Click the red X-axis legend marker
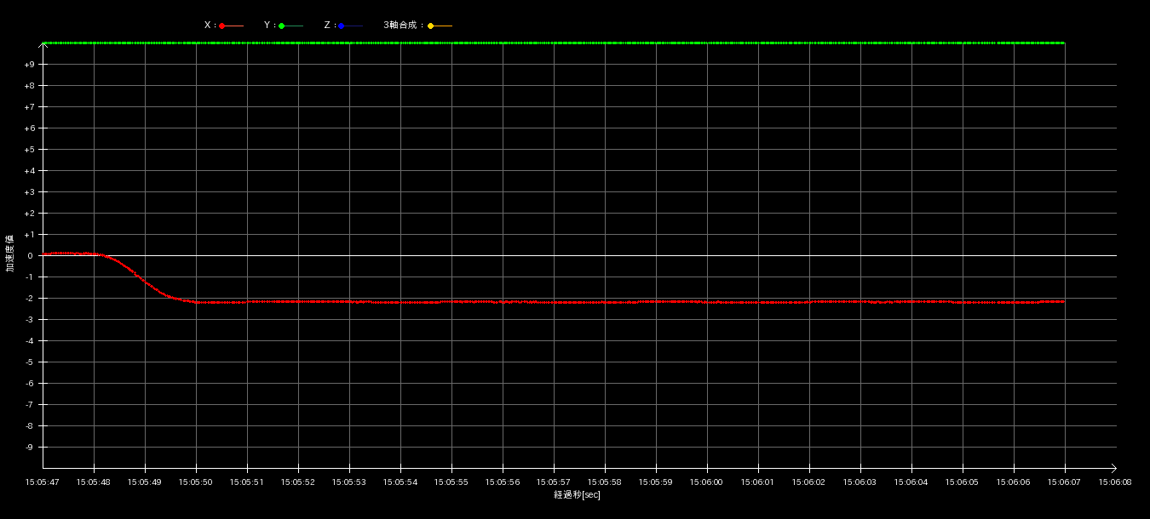 coord(222,26)
